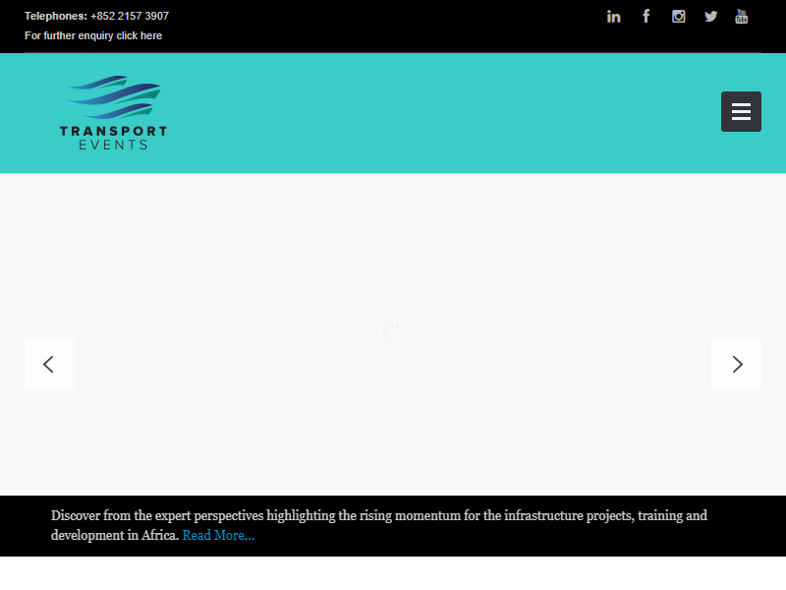Click the phone number +852 2157 3907

pyautogui.click(x=130, y=16)
